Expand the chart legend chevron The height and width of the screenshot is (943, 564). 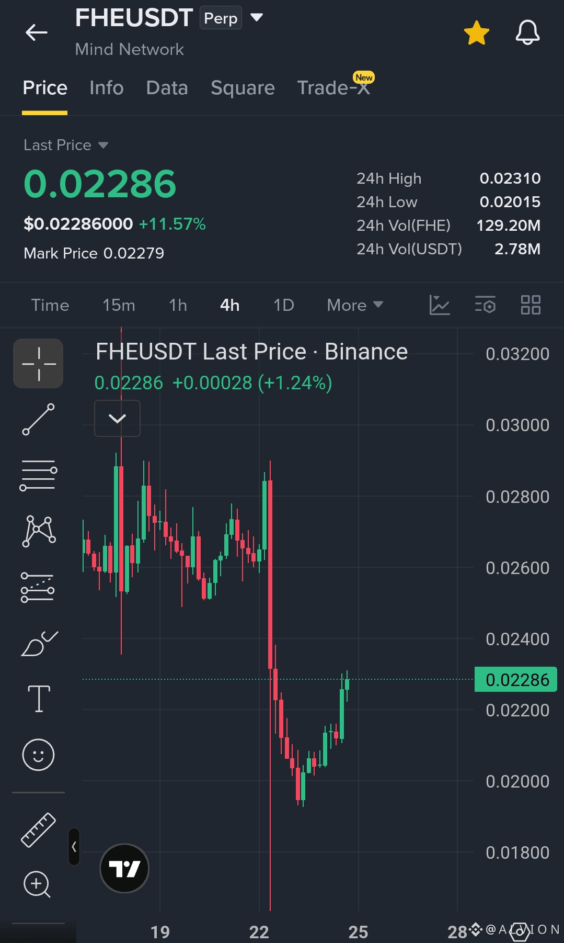[117, 418]
